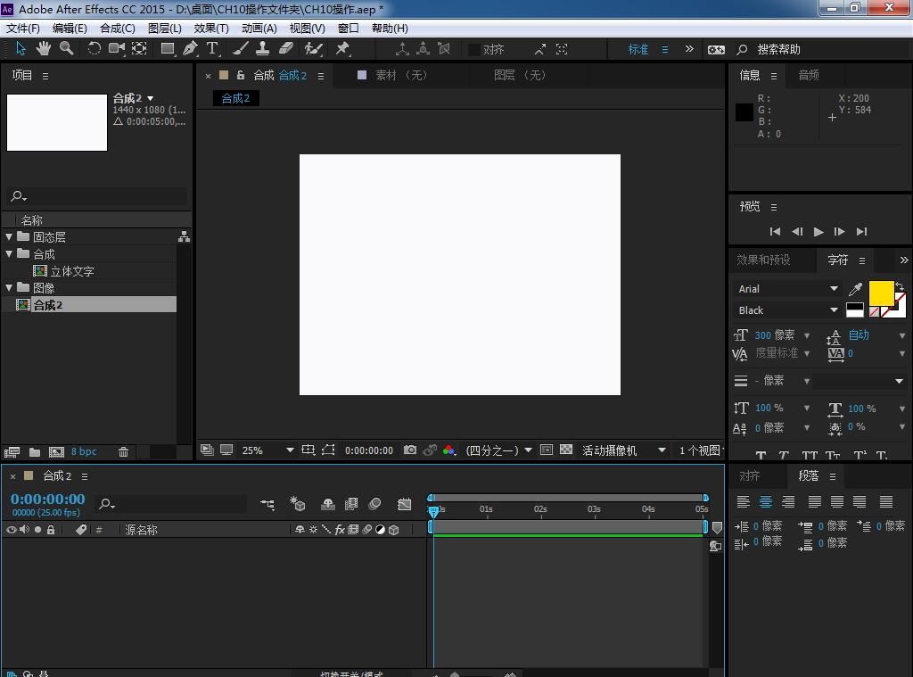Toggle the transparency grid in the viewer
This screenshot has height=677, width=913.
click(x=566, y=450)
